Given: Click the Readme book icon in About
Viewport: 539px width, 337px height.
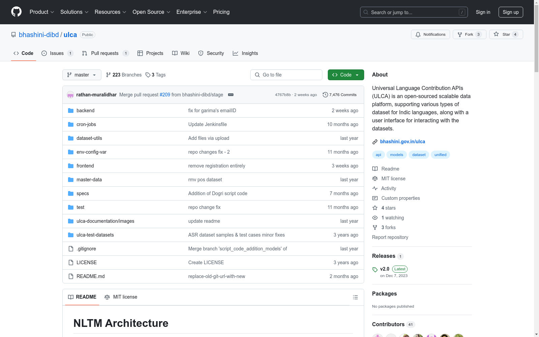Looking at the screenshot, I should coord(375,169).
